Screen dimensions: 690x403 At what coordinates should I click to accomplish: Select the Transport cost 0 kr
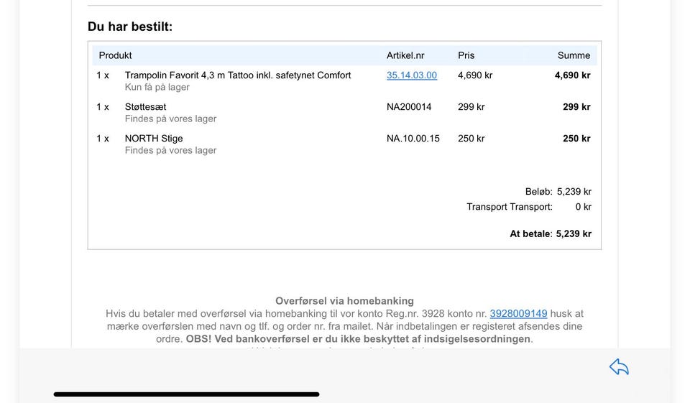pyautogui.click(x=583, y=207)
